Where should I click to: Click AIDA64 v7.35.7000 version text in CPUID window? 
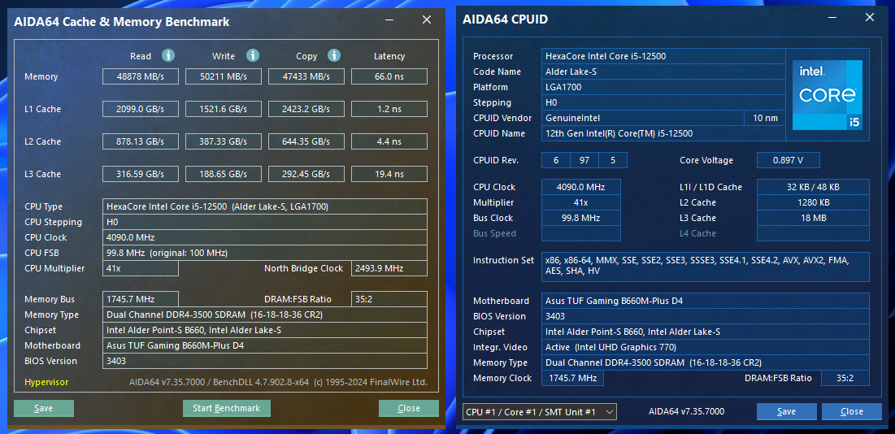(x=687, y=411)
